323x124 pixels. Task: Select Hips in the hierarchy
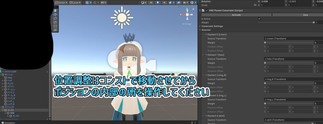point(10,78)
